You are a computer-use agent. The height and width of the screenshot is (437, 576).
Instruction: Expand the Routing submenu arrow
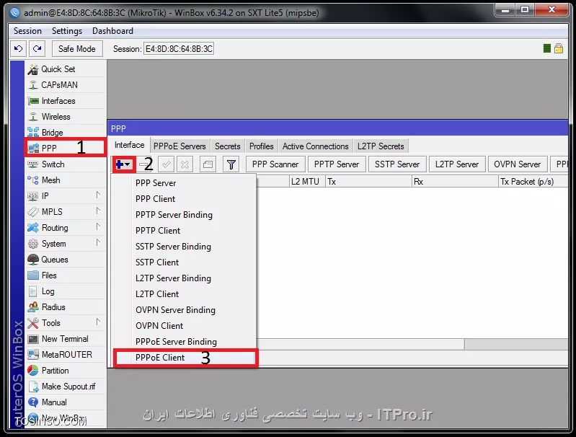pos(98,226)
